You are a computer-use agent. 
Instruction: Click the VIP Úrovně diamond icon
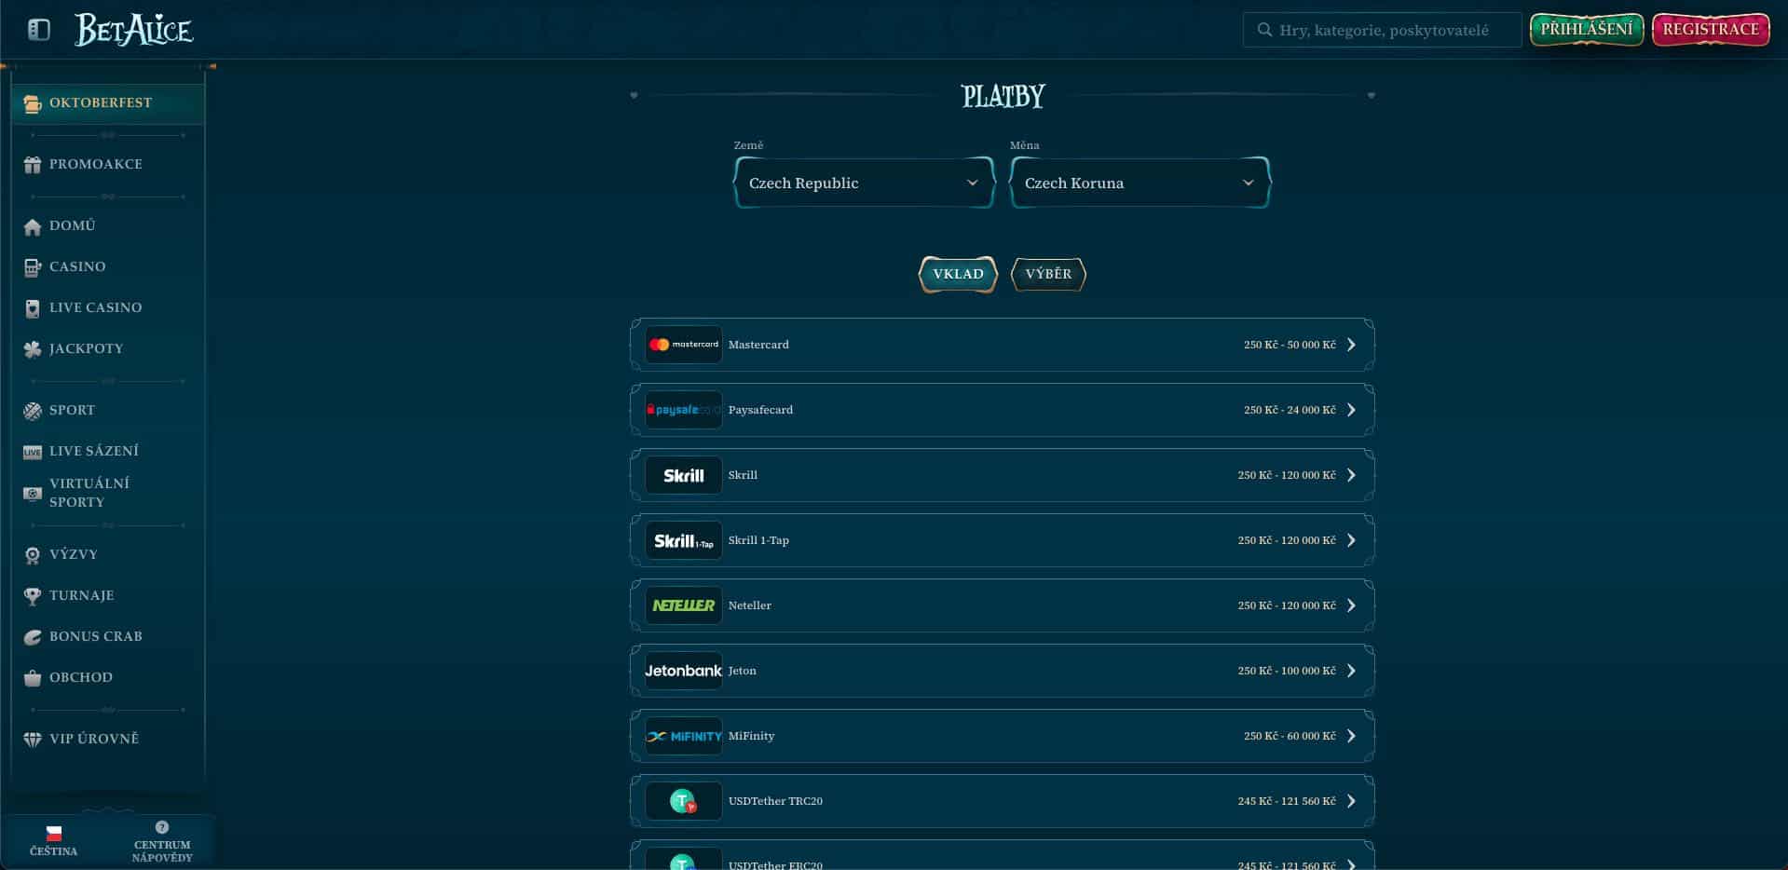pos(33,740)
